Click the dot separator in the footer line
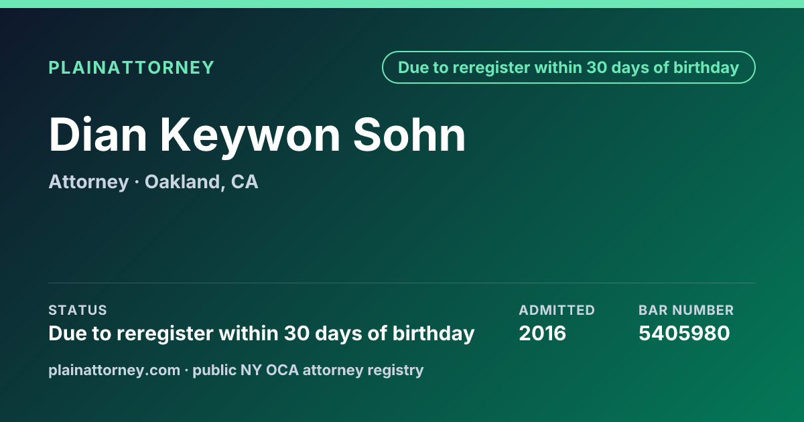The image size is (804, 422). [187, 370]
